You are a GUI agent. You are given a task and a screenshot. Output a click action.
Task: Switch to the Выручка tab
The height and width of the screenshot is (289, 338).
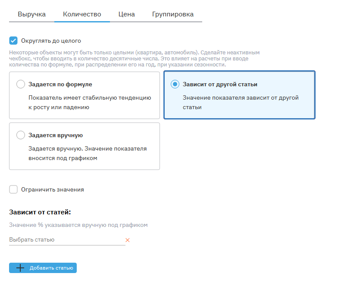point(31,14)
